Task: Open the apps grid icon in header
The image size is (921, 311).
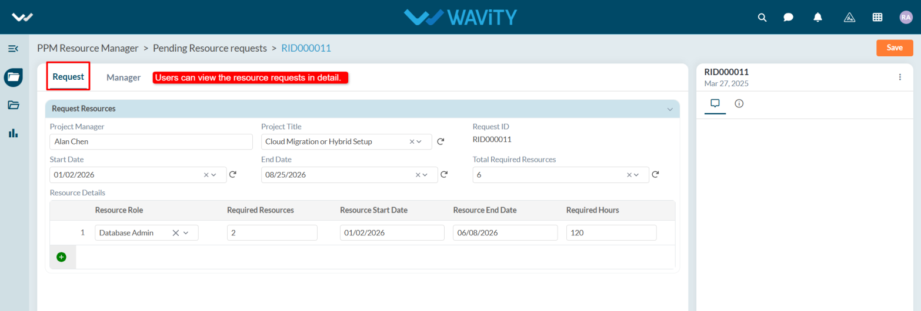Action: coord(877,17)
